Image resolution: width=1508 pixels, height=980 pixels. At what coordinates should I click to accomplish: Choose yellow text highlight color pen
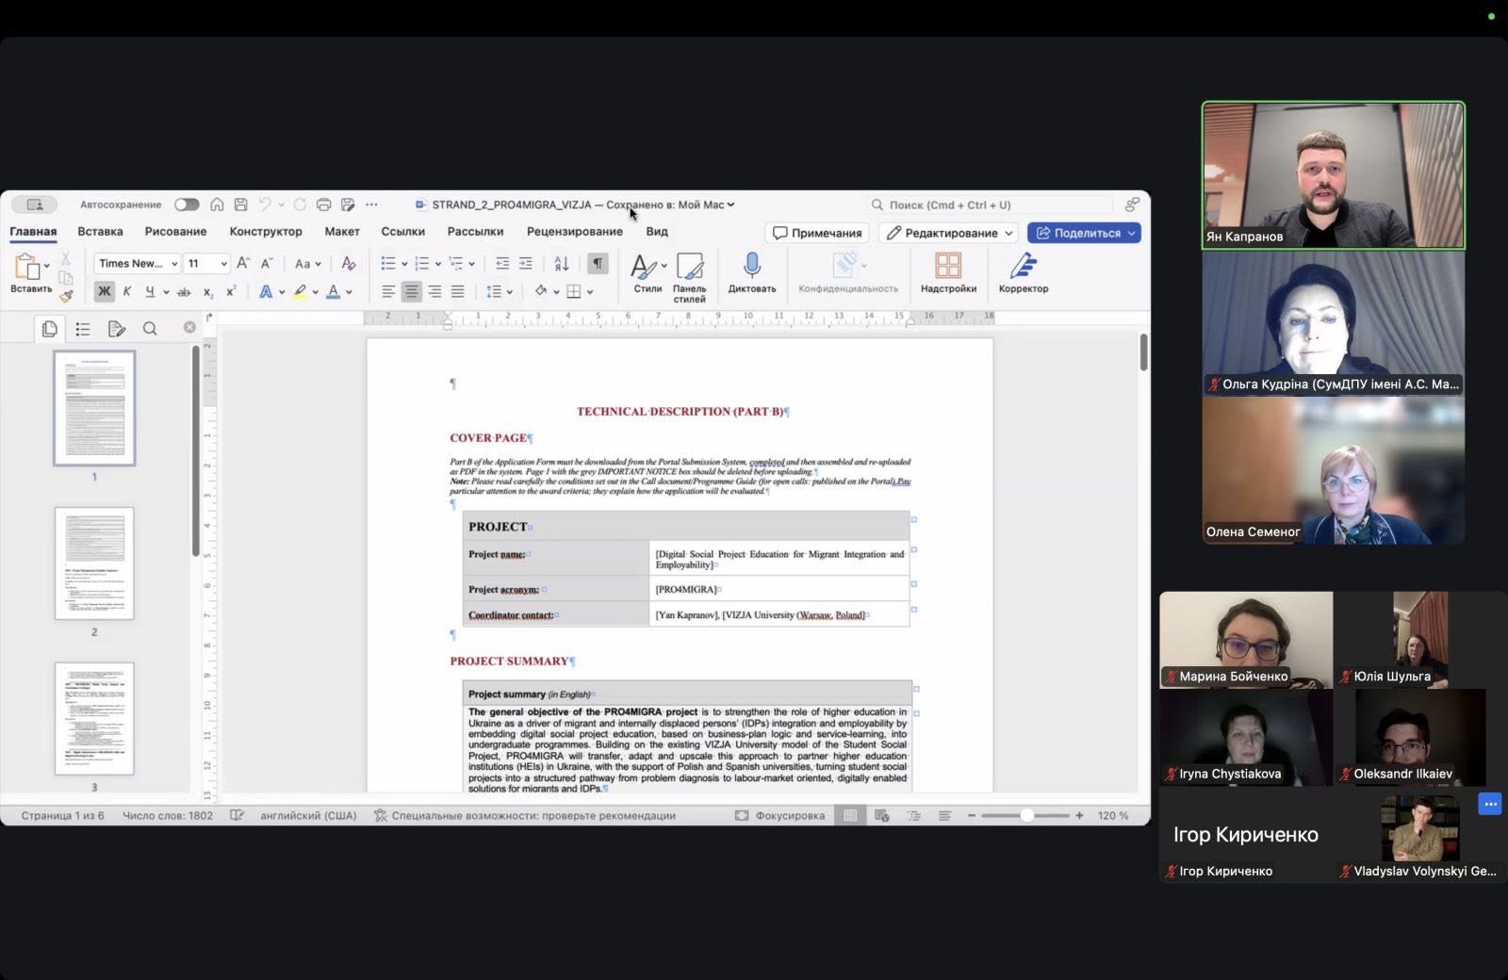click(301, 292)
